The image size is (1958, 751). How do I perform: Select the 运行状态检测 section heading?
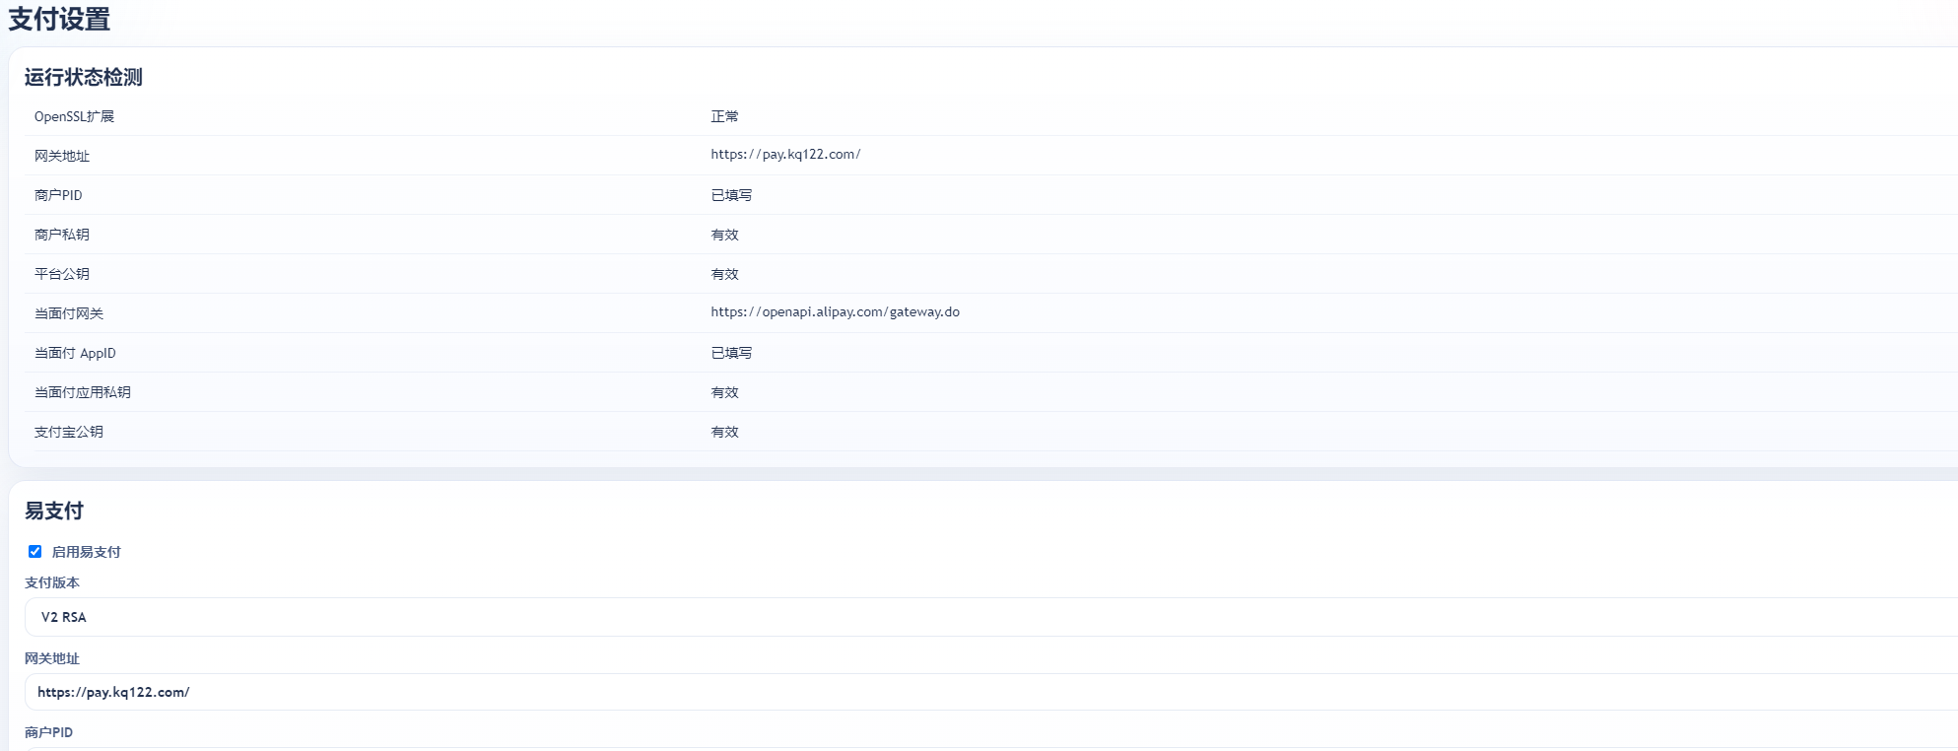click(x=84, y=77)
